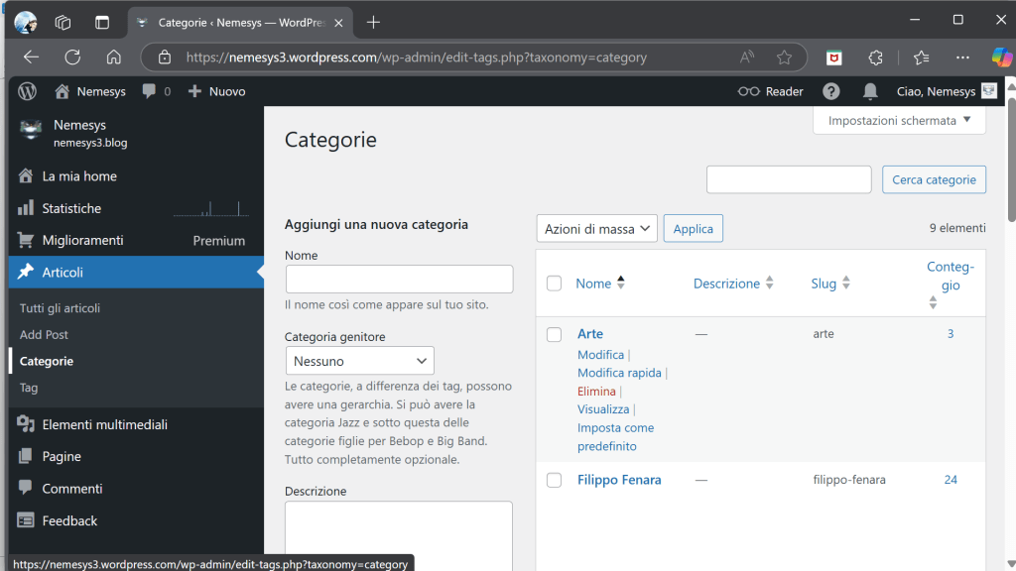This screenshot has width=1016, height=571.
Task: Focus the Nome text field
Action: tap(399, 279)
